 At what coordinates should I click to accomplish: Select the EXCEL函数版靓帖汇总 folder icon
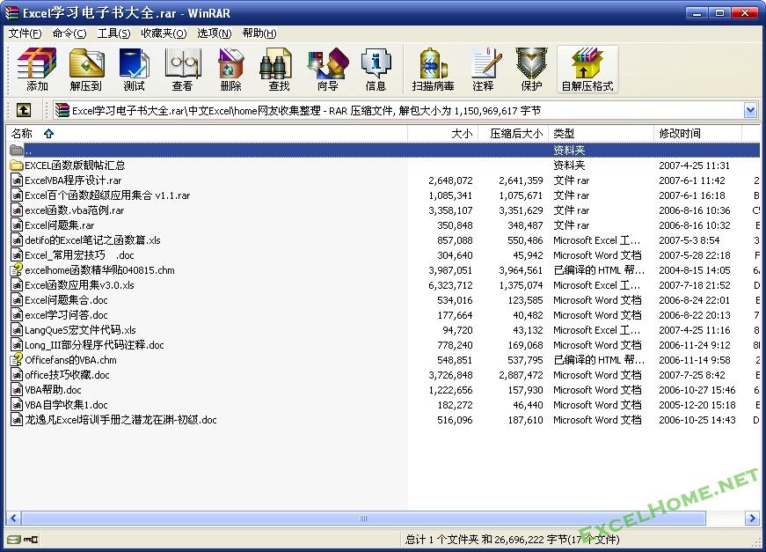coord(17,166)
